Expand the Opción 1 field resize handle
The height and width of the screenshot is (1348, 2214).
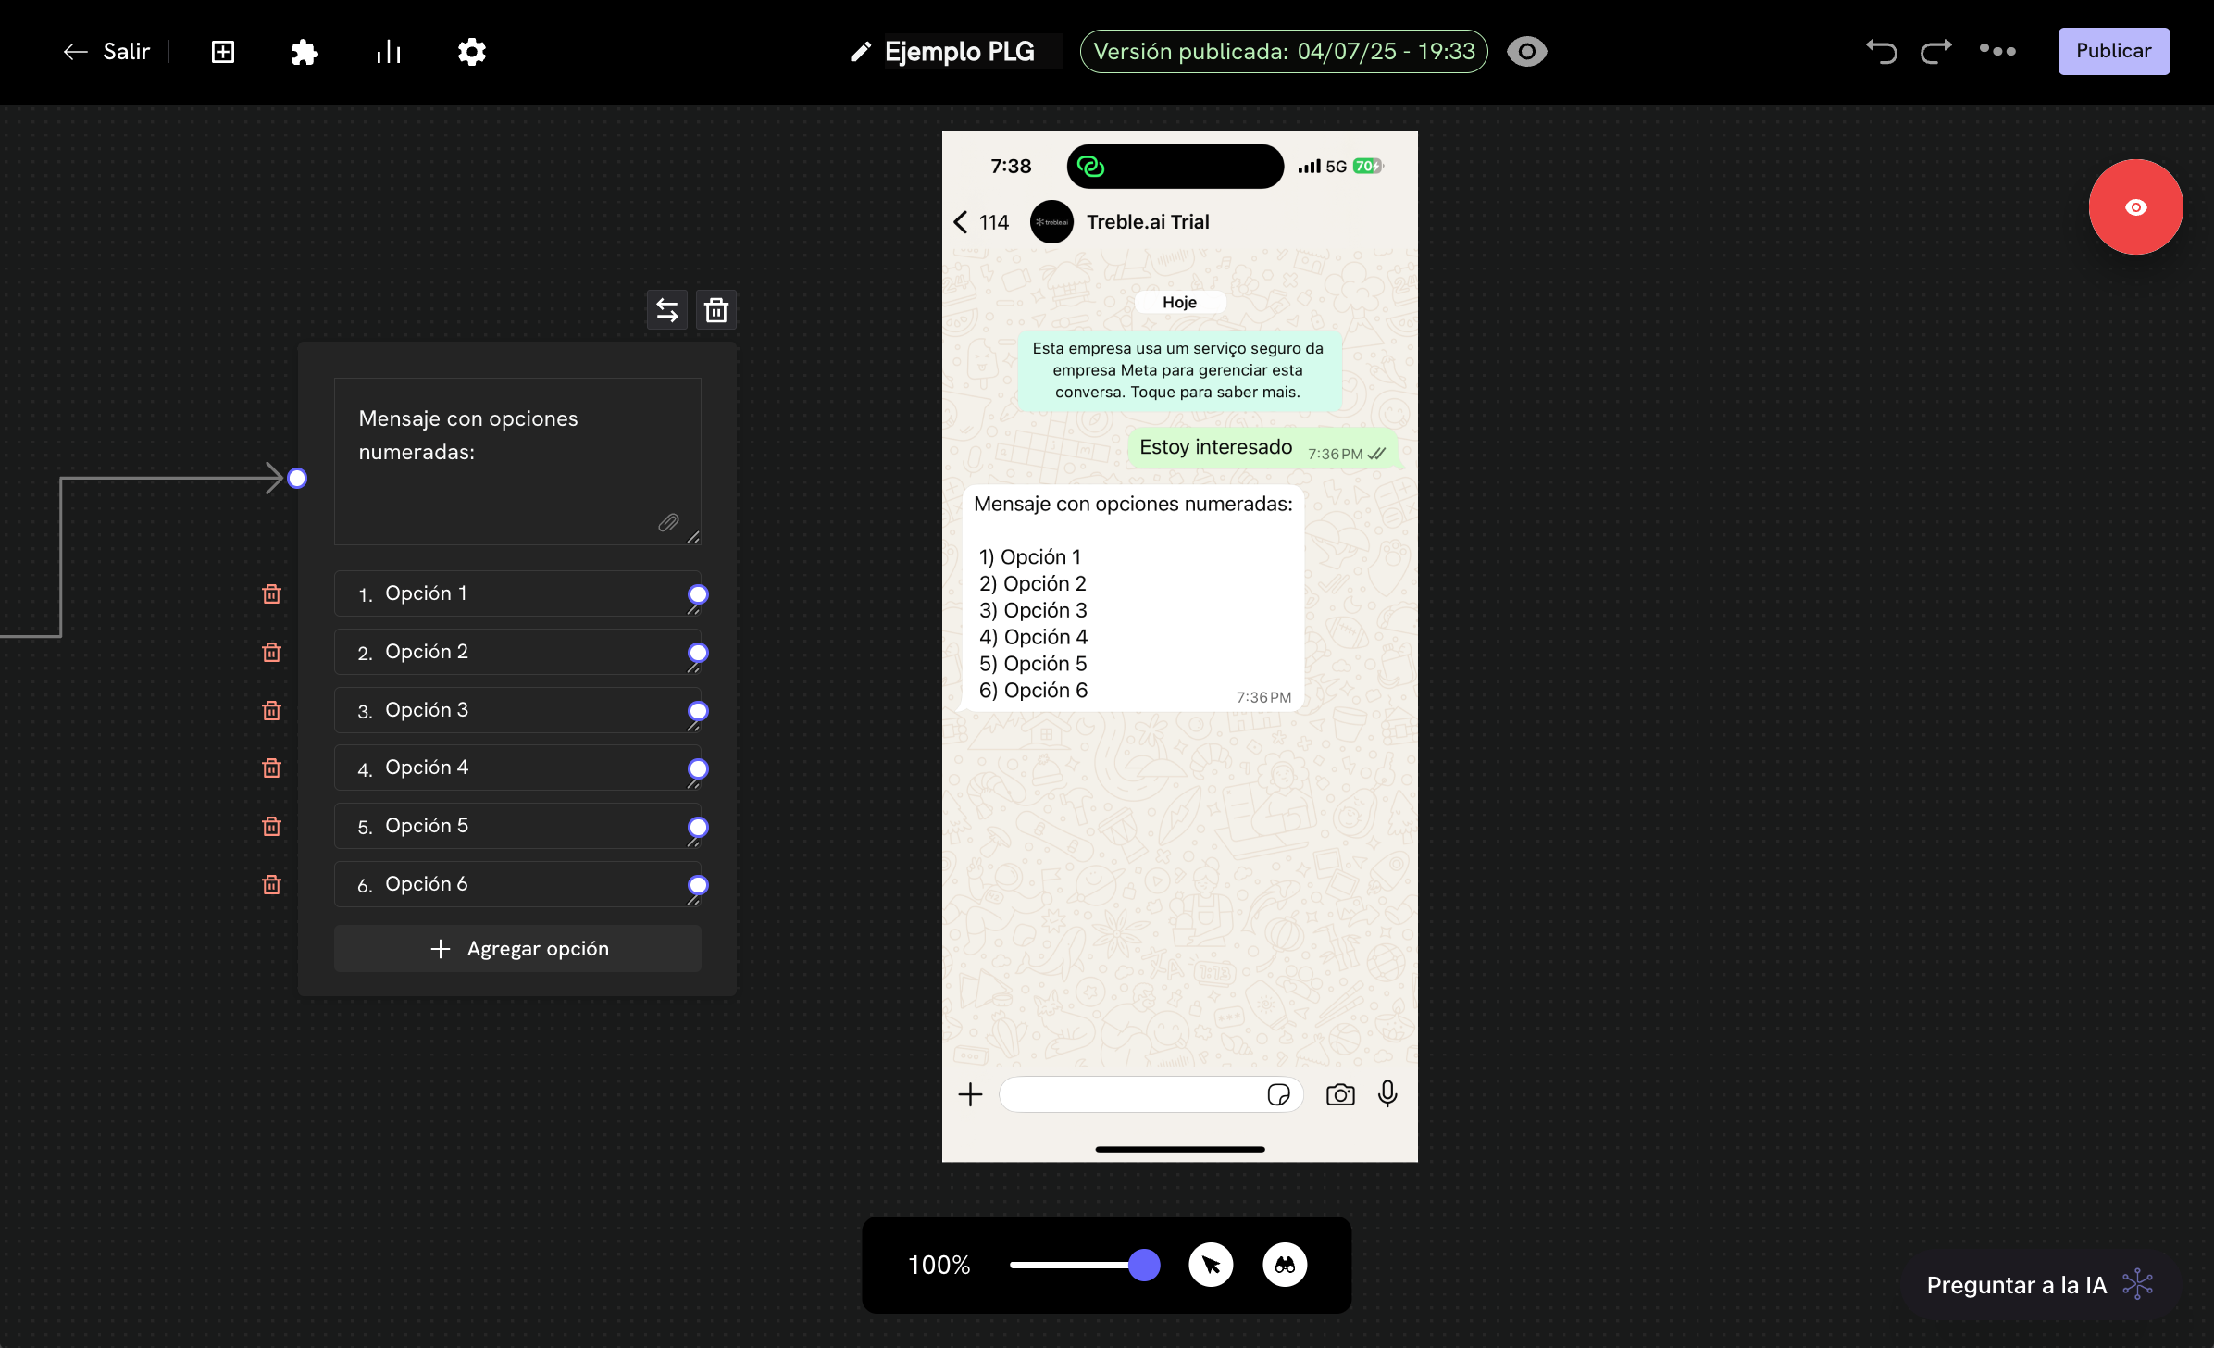click(x=693, y=610)
